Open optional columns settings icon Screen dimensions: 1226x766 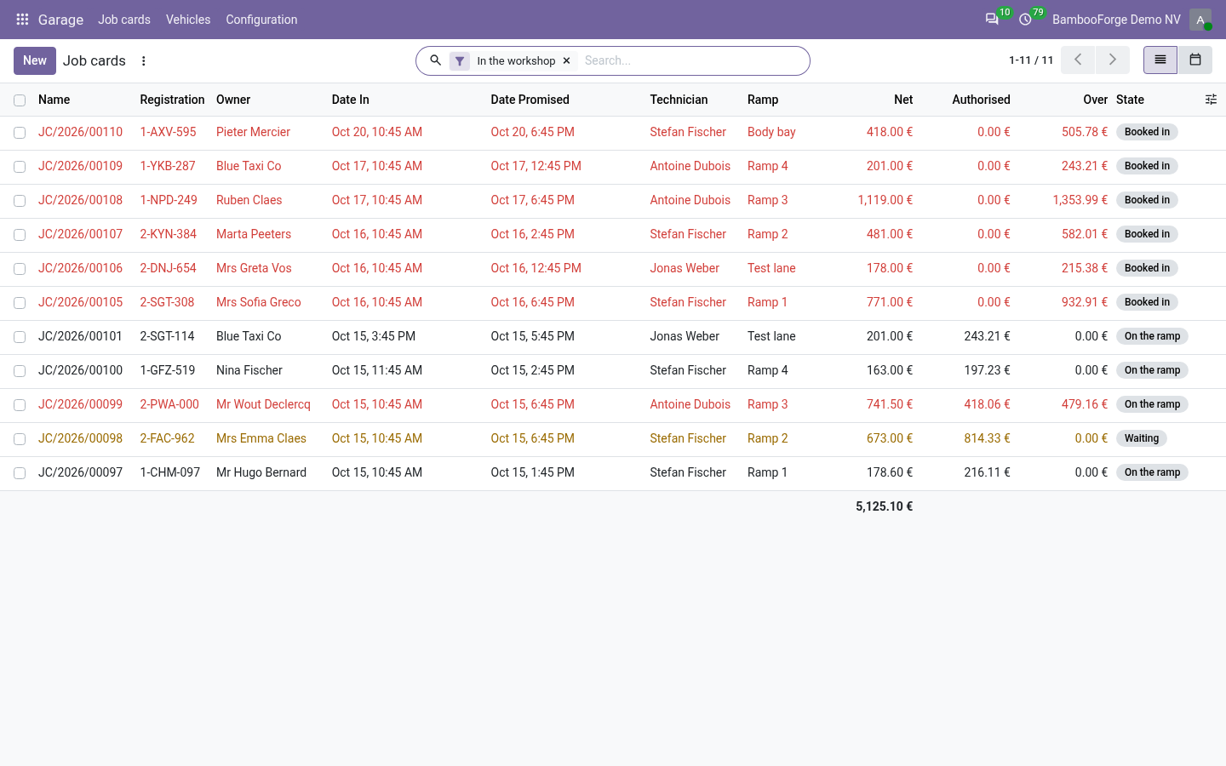click(1211, 100)
